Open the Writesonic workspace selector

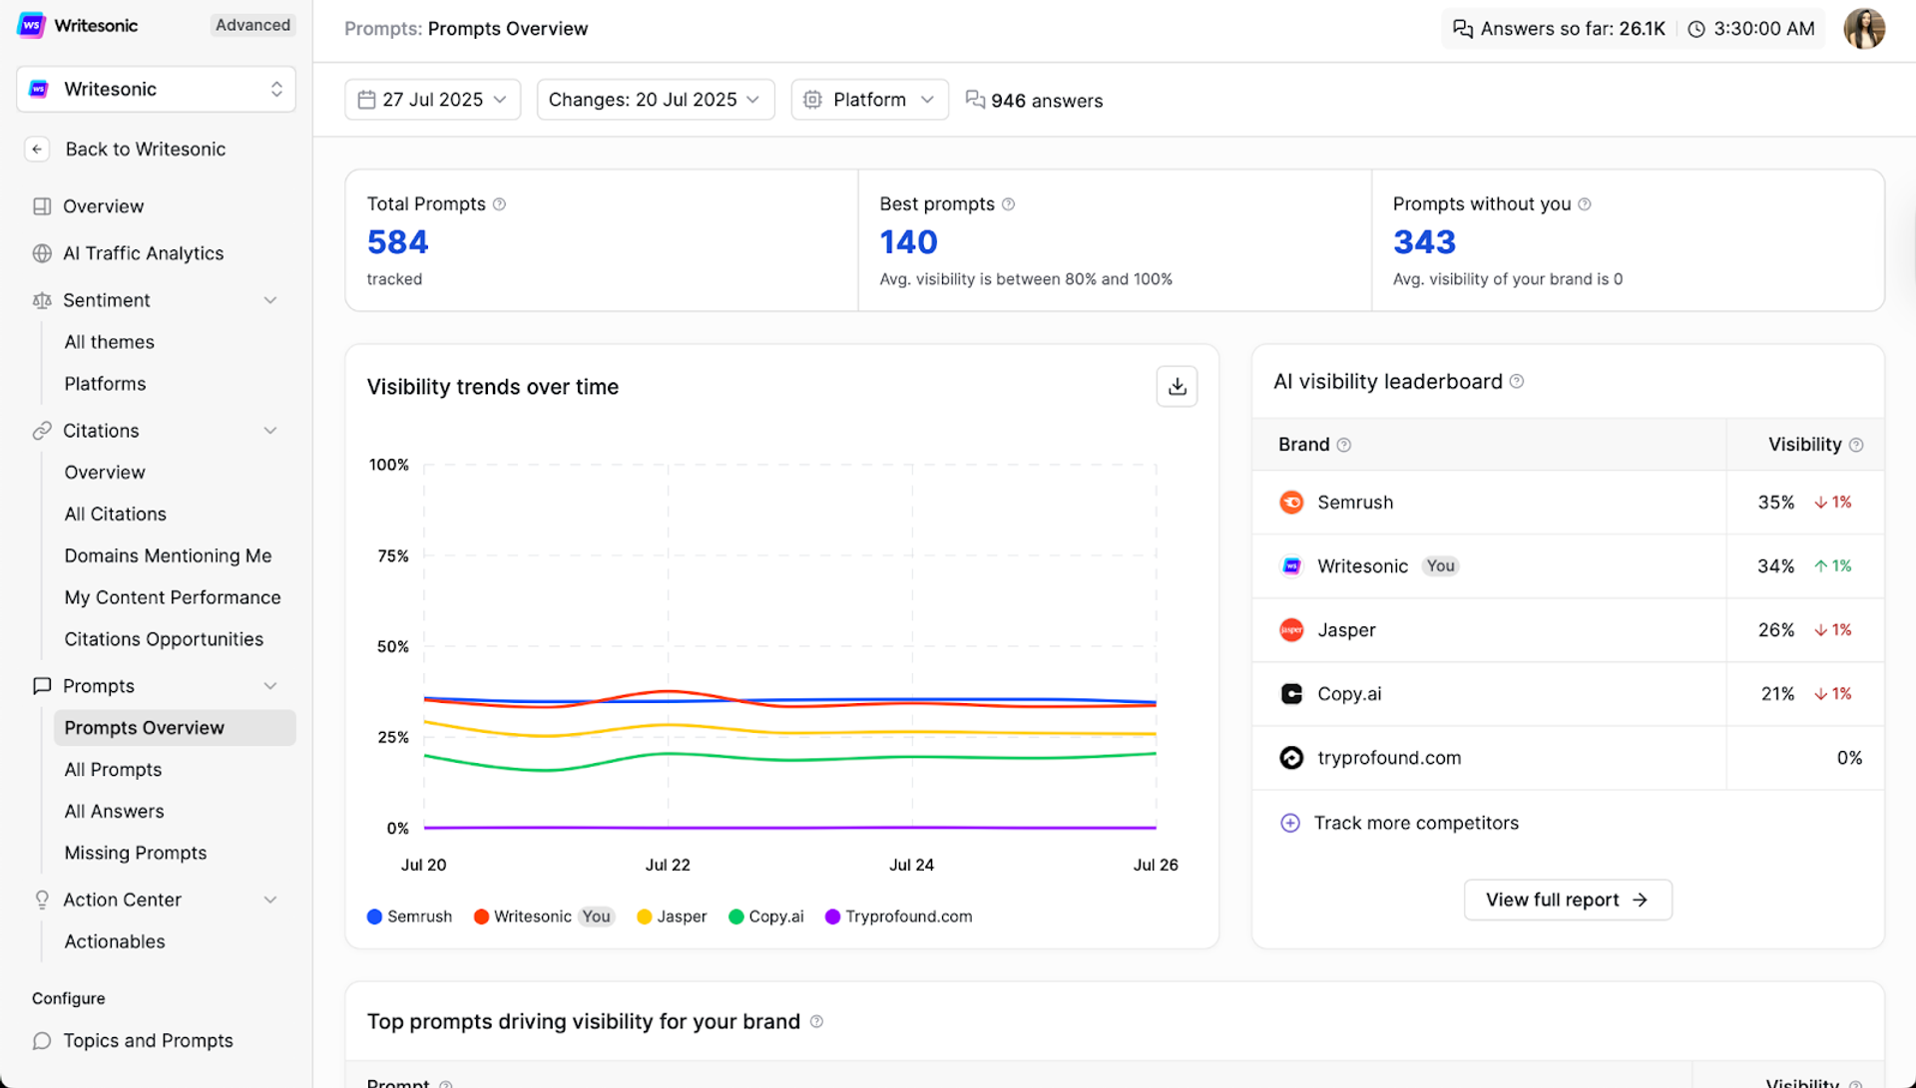click(x=157, y=90)
